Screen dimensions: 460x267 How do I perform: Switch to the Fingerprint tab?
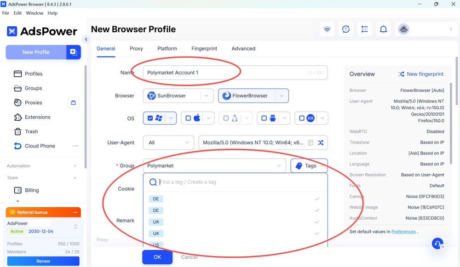204,49
